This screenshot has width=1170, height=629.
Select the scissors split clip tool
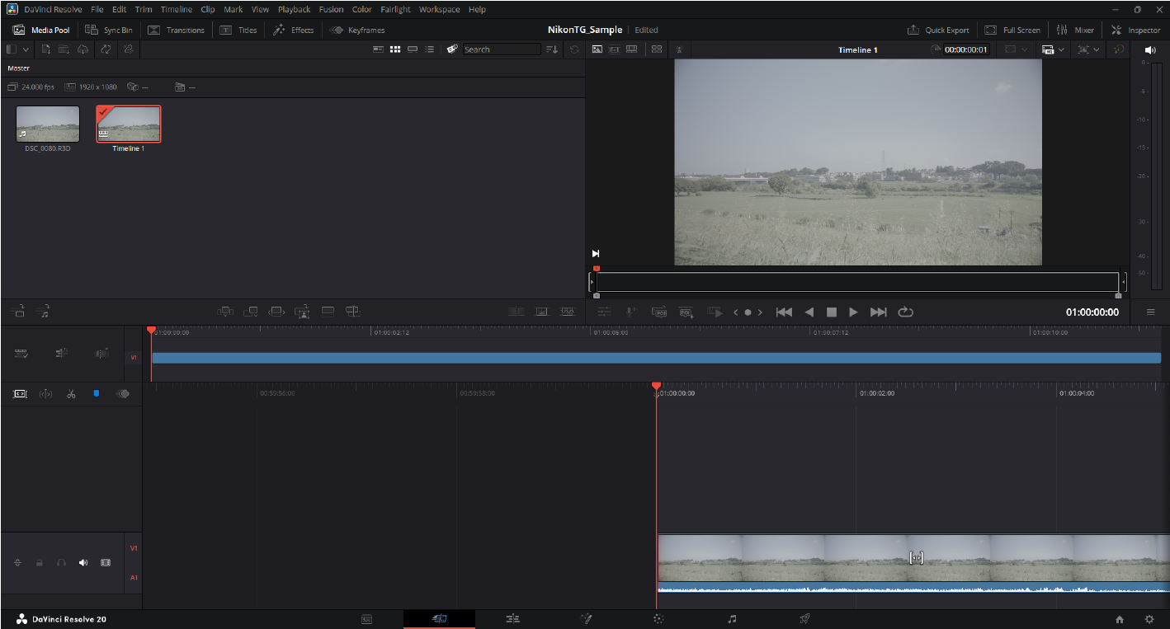71,394
